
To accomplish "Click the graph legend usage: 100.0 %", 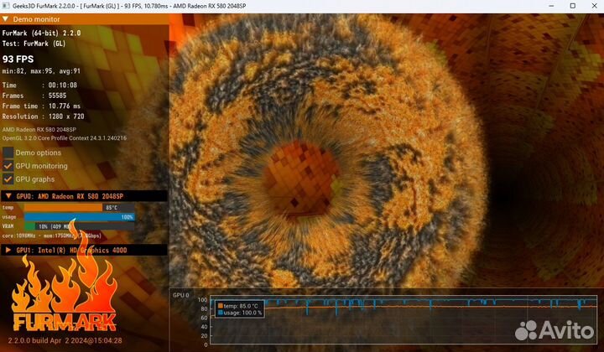I will (x=241, y=313).
